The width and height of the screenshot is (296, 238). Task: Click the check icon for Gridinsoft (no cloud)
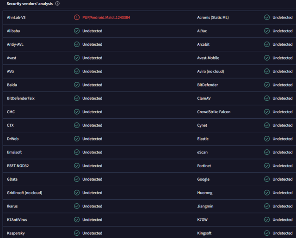[x=77, y=193]
